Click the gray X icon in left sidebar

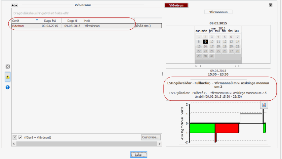[x=8, y=67]
